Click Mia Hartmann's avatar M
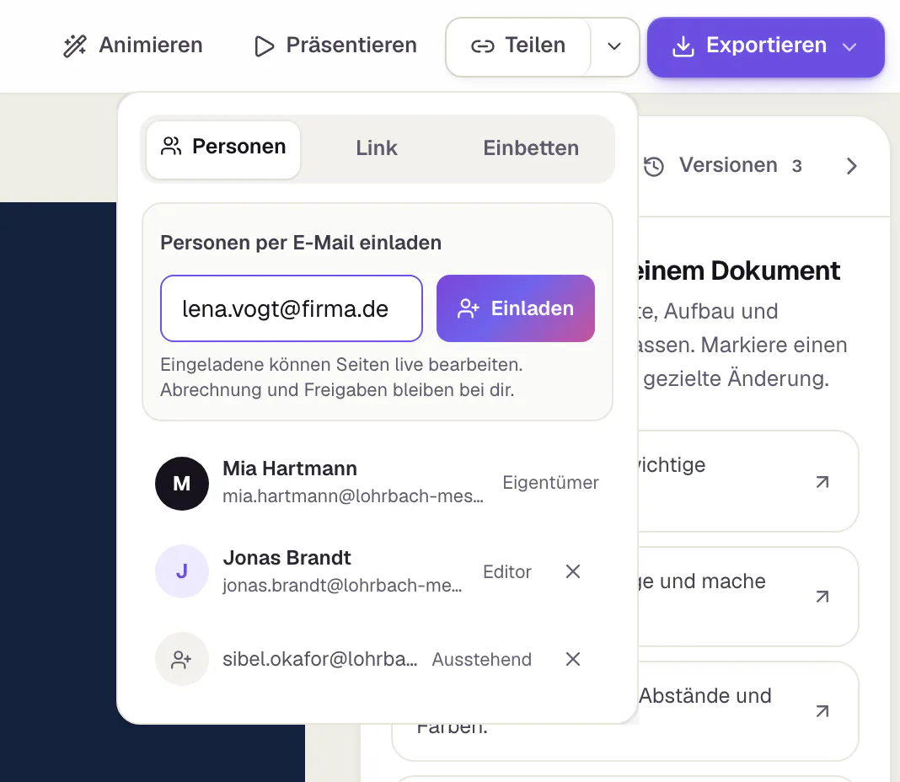This screenshot has height=782, width=900. pos(182,484)
